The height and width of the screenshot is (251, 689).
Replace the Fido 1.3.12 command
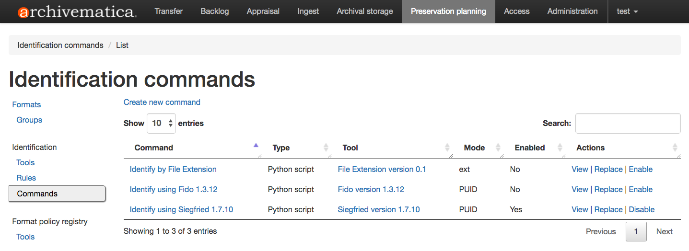(x=608, y=189)
